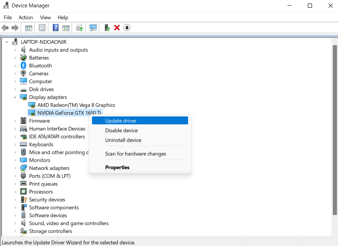Choose Uninstall device from context menu
Image resolution: width=338 pixels, height=246 pixels.
(x=140, y=140)
